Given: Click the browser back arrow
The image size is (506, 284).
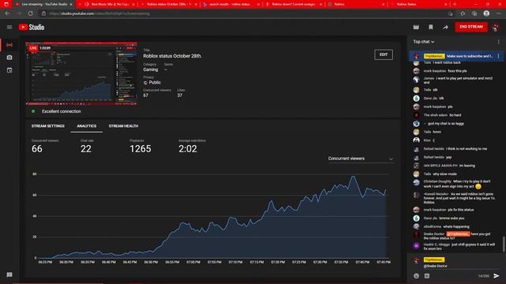Looking at the screenshot, I should point(7,13).
